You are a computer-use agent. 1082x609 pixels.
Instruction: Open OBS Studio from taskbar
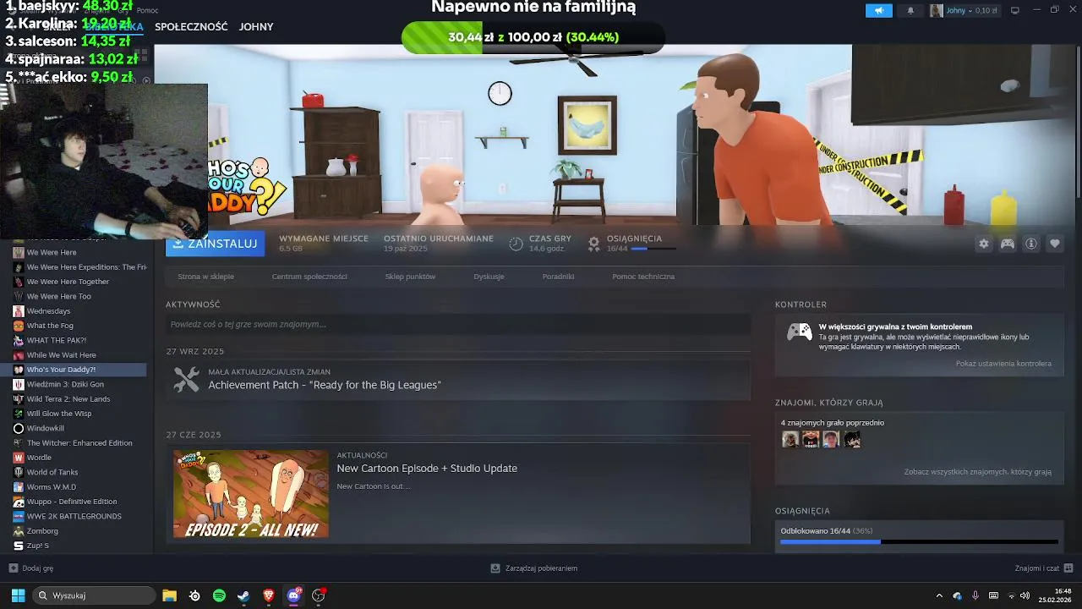coord(319,595)
